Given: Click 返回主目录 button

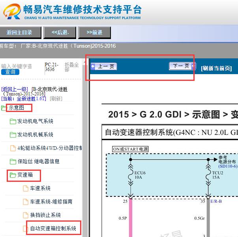Looking at the screenshot, I should click(x=20, y=32).
